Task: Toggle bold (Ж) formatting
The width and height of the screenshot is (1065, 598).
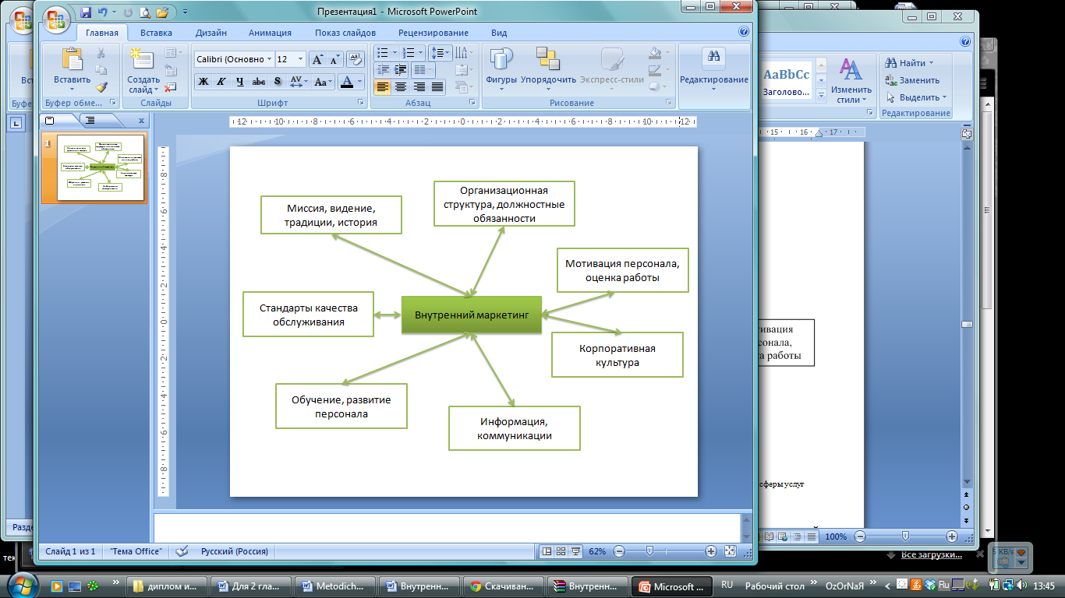Action: pyautogui.click(x=203, y=82)
